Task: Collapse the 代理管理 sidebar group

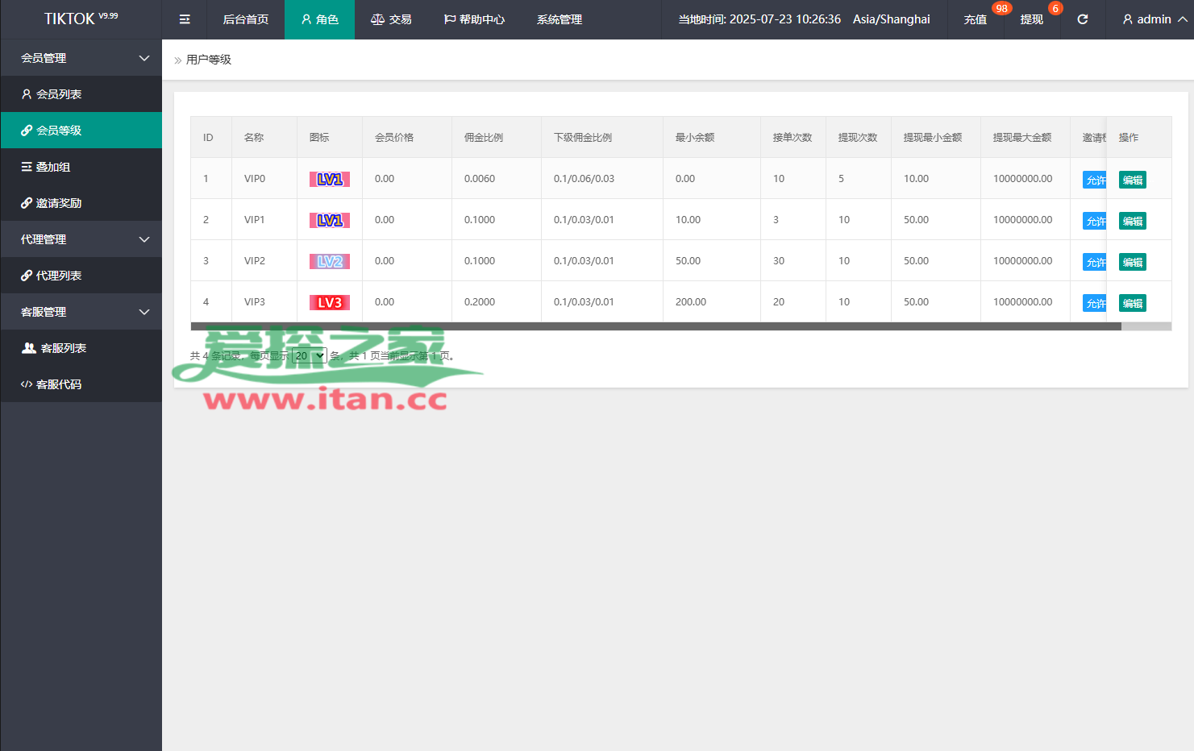Action: click(81, 239)
